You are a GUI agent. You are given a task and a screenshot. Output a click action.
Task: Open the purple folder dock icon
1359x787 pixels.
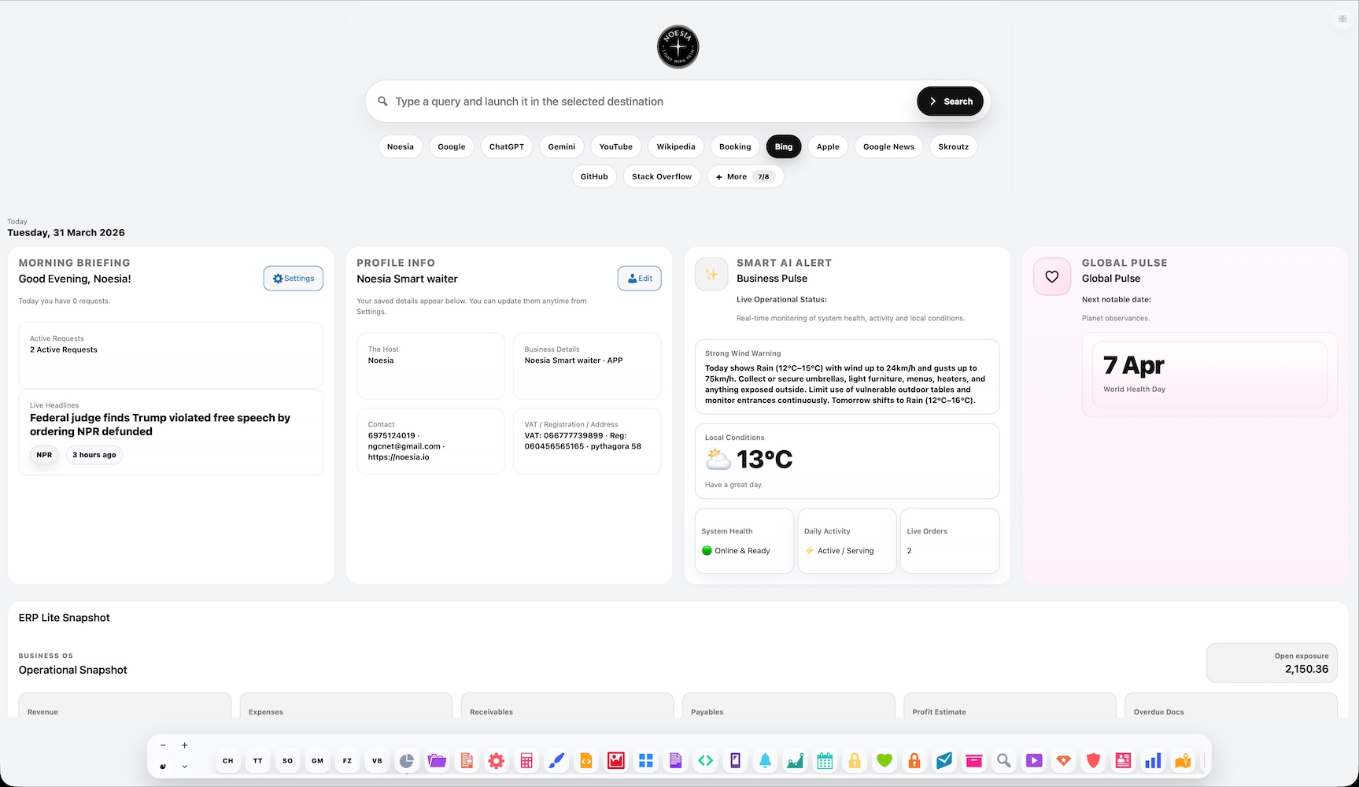point(437,761)
